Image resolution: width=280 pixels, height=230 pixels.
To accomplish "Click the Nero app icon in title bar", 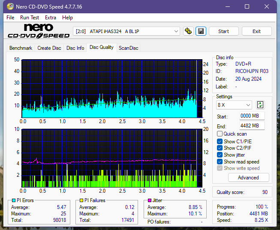I will point(10,6).
